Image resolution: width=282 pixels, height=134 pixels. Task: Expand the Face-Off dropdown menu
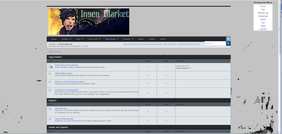pos(94,39)
